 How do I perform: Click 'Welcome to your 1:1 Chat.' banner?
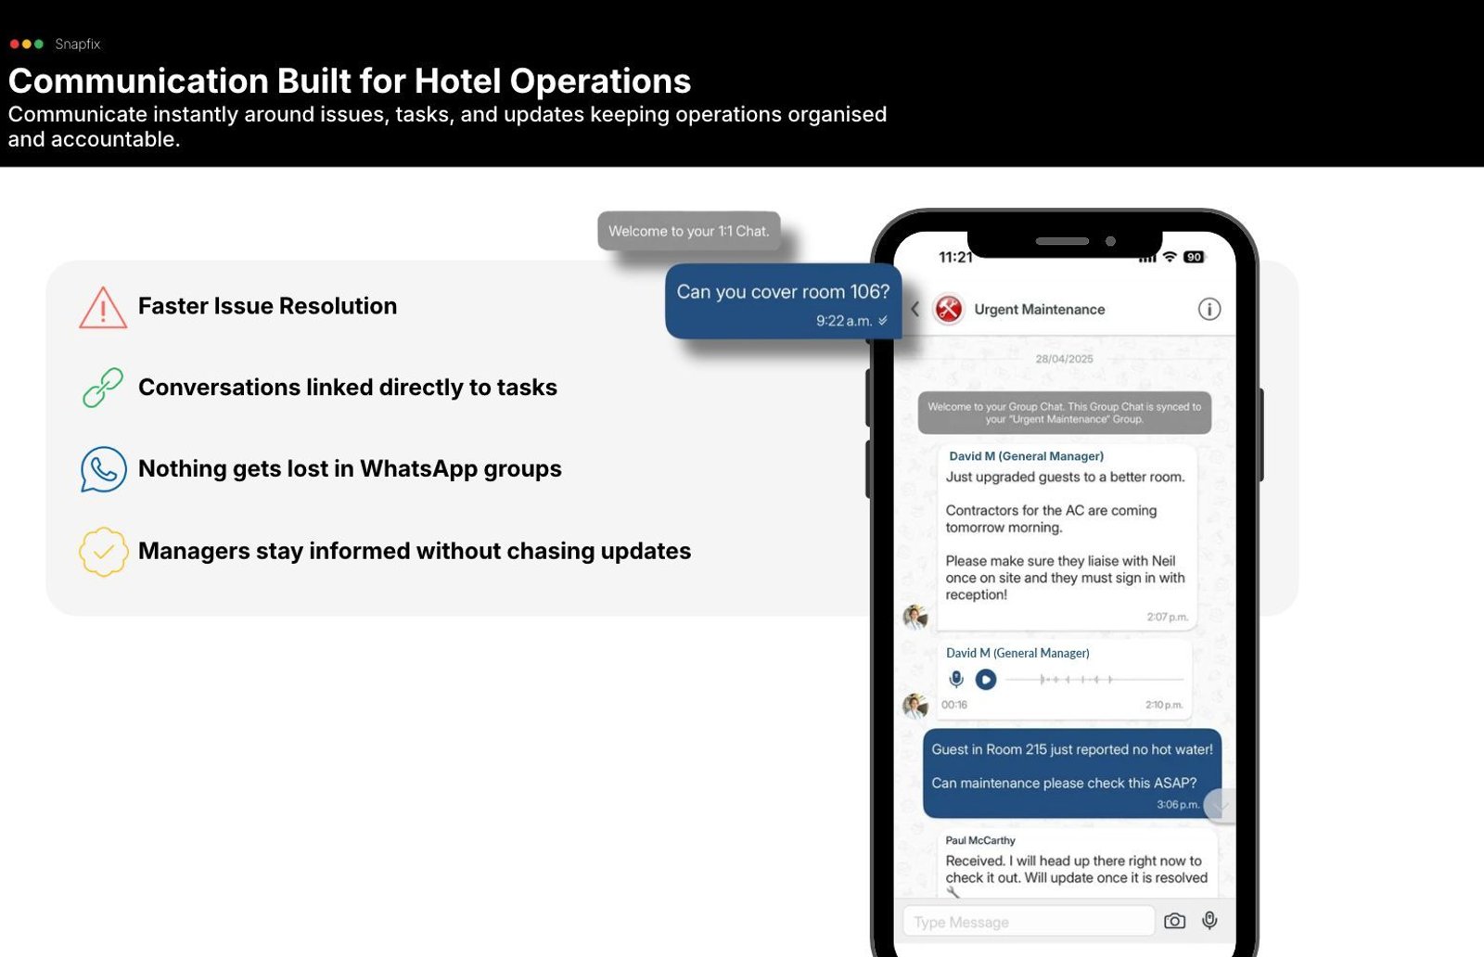[689, 231]
